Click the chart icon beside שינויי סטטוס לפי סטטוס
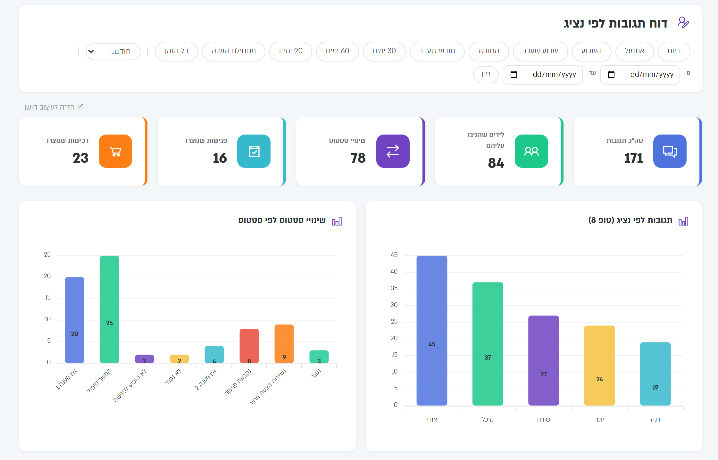718x460 pixels. (x=337, y=221)
